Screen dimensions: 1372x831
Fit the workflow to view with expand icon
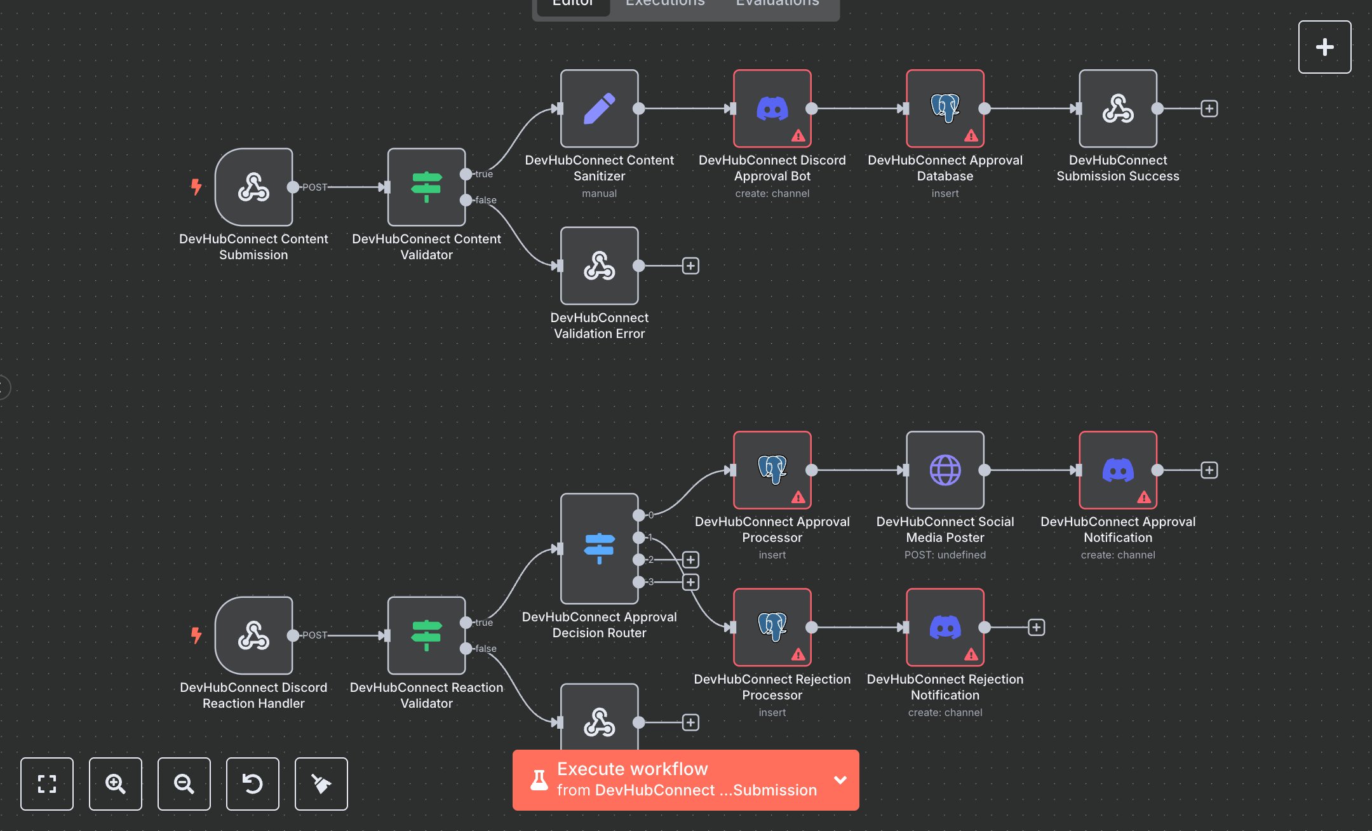(47, 784)
